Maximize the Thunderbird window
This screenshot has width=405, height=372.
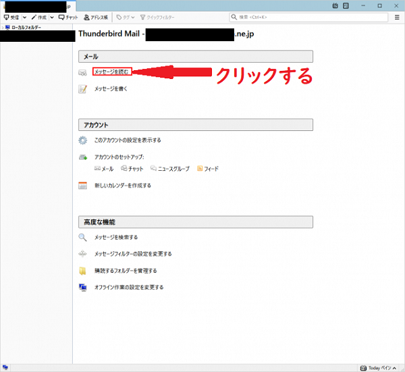click(x=379, y=5)
